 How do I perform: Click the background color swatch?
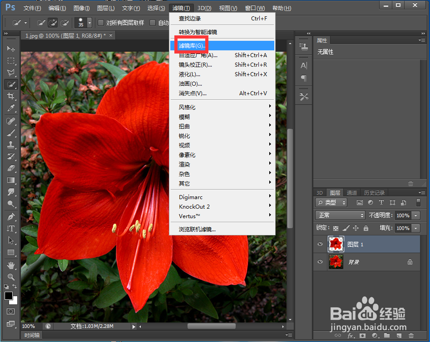pos(14,302)
